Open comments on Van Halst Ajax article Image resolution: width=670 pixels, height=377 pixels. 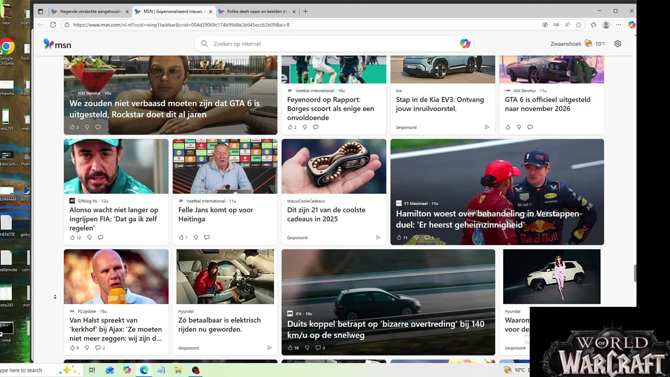(x=98, y=348)
